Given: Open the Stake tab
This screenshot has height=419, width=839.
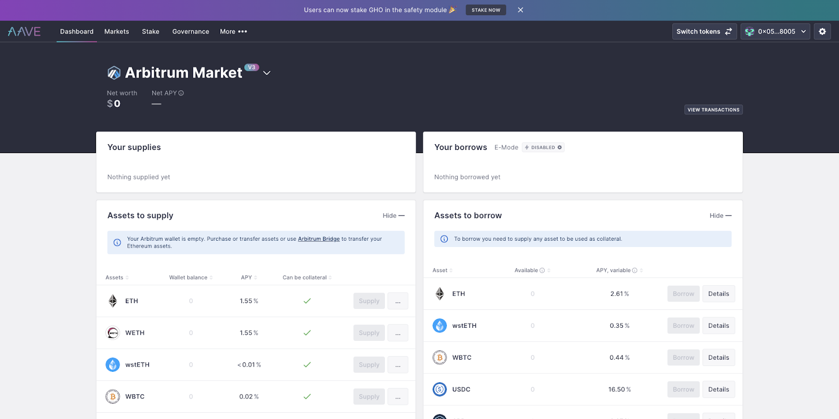Looking at the screenshot, I should [x=150, y=31].
